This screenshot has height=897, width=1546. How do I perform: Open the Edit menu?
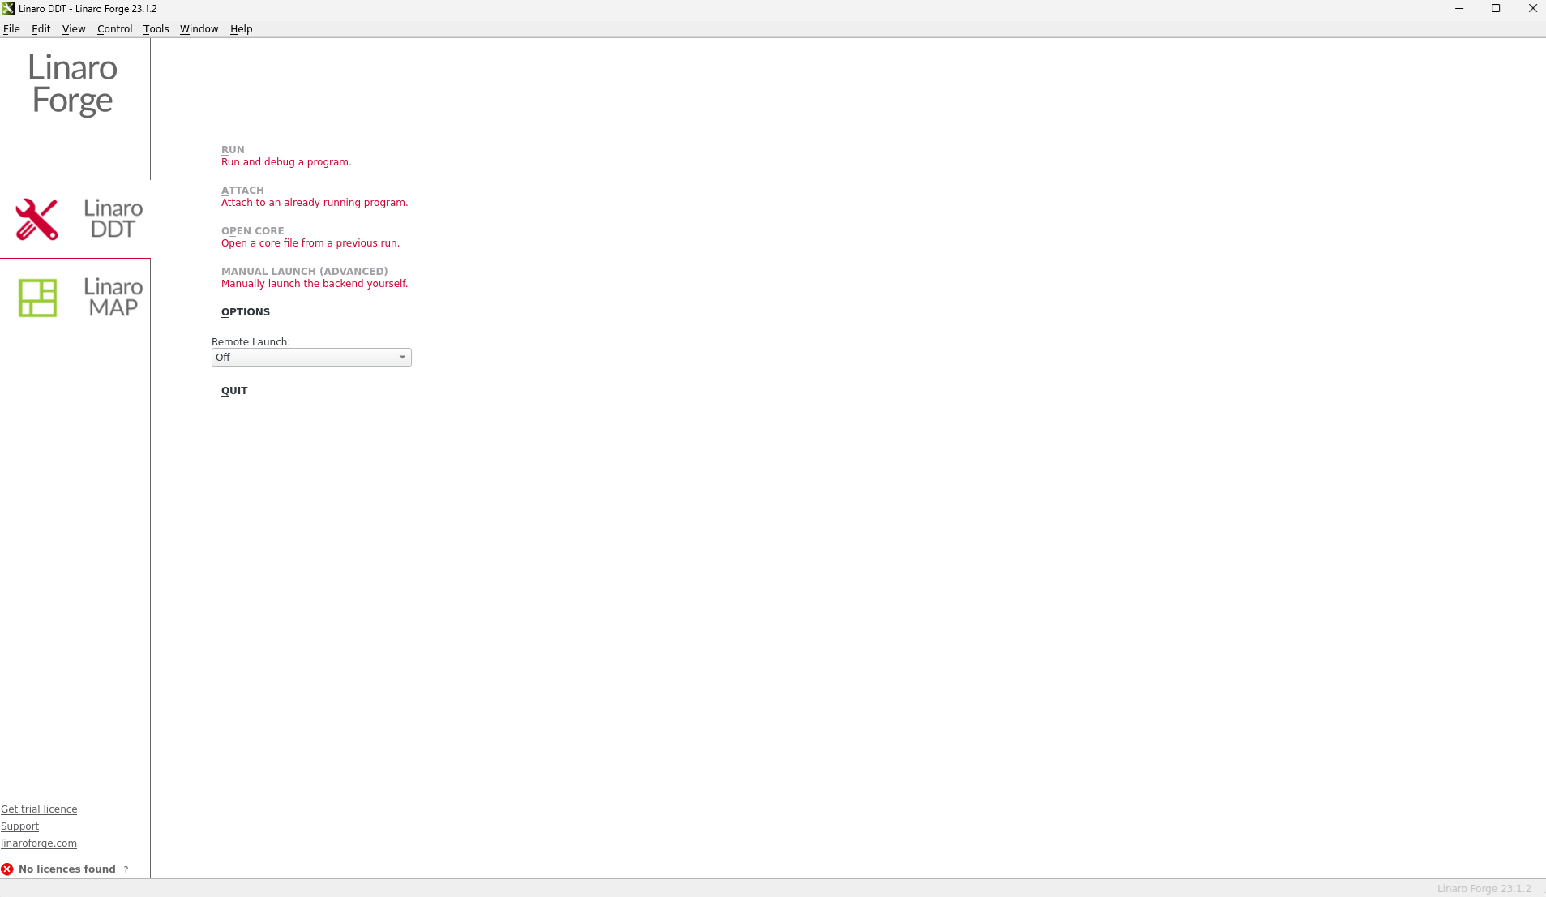pos(41,28)
